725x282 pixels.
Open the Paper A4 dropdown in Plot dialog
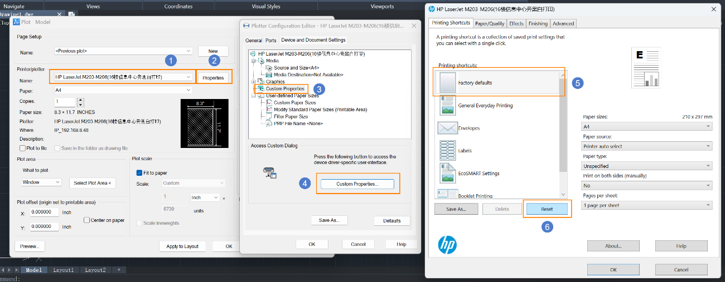(189, 90)
